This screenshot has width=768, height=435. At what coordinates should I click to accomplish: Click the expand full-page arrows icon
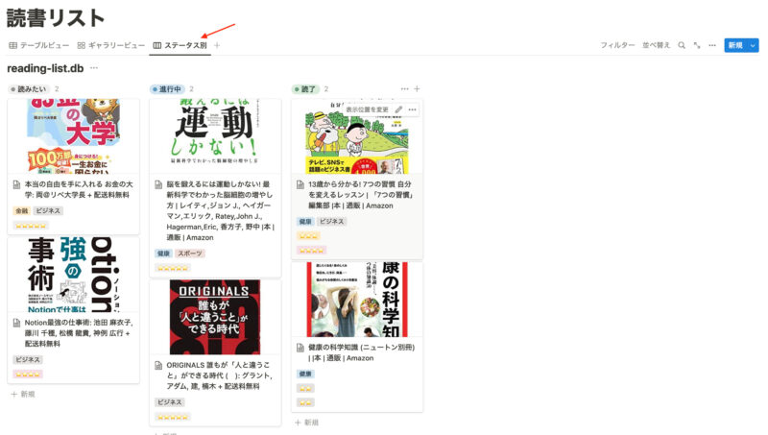click(697, 45)
